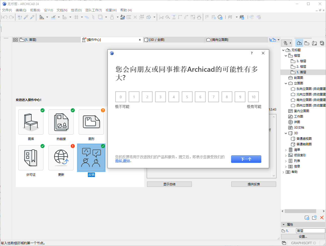Screen dimensions: 326x246
Task: Open the 图库 library tile
Action: tap(31, 122)
